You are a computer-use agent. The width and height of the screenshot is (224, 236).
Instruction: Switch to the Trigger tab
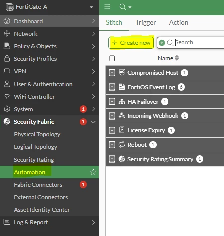coord(146,22)
